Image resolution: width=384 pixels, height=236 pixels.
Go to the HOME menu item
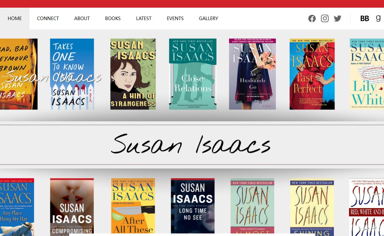15,18
